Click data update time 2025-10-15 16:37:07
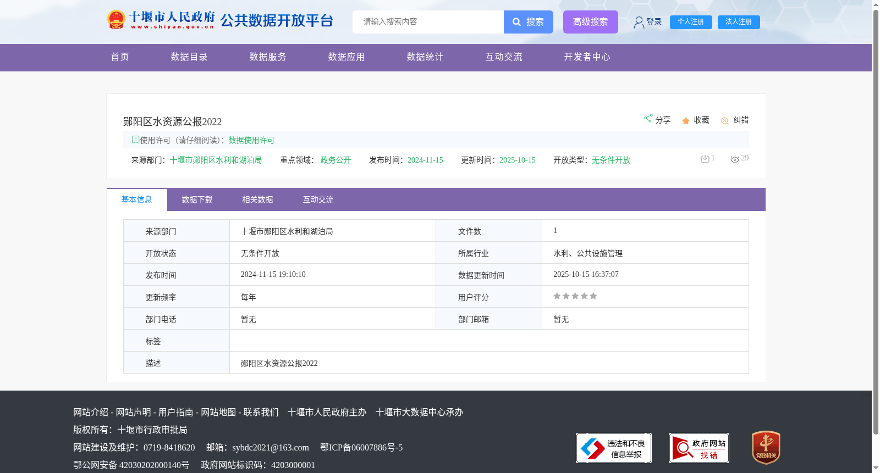Screen dimensions: 880x473 [x=586, y=275]
